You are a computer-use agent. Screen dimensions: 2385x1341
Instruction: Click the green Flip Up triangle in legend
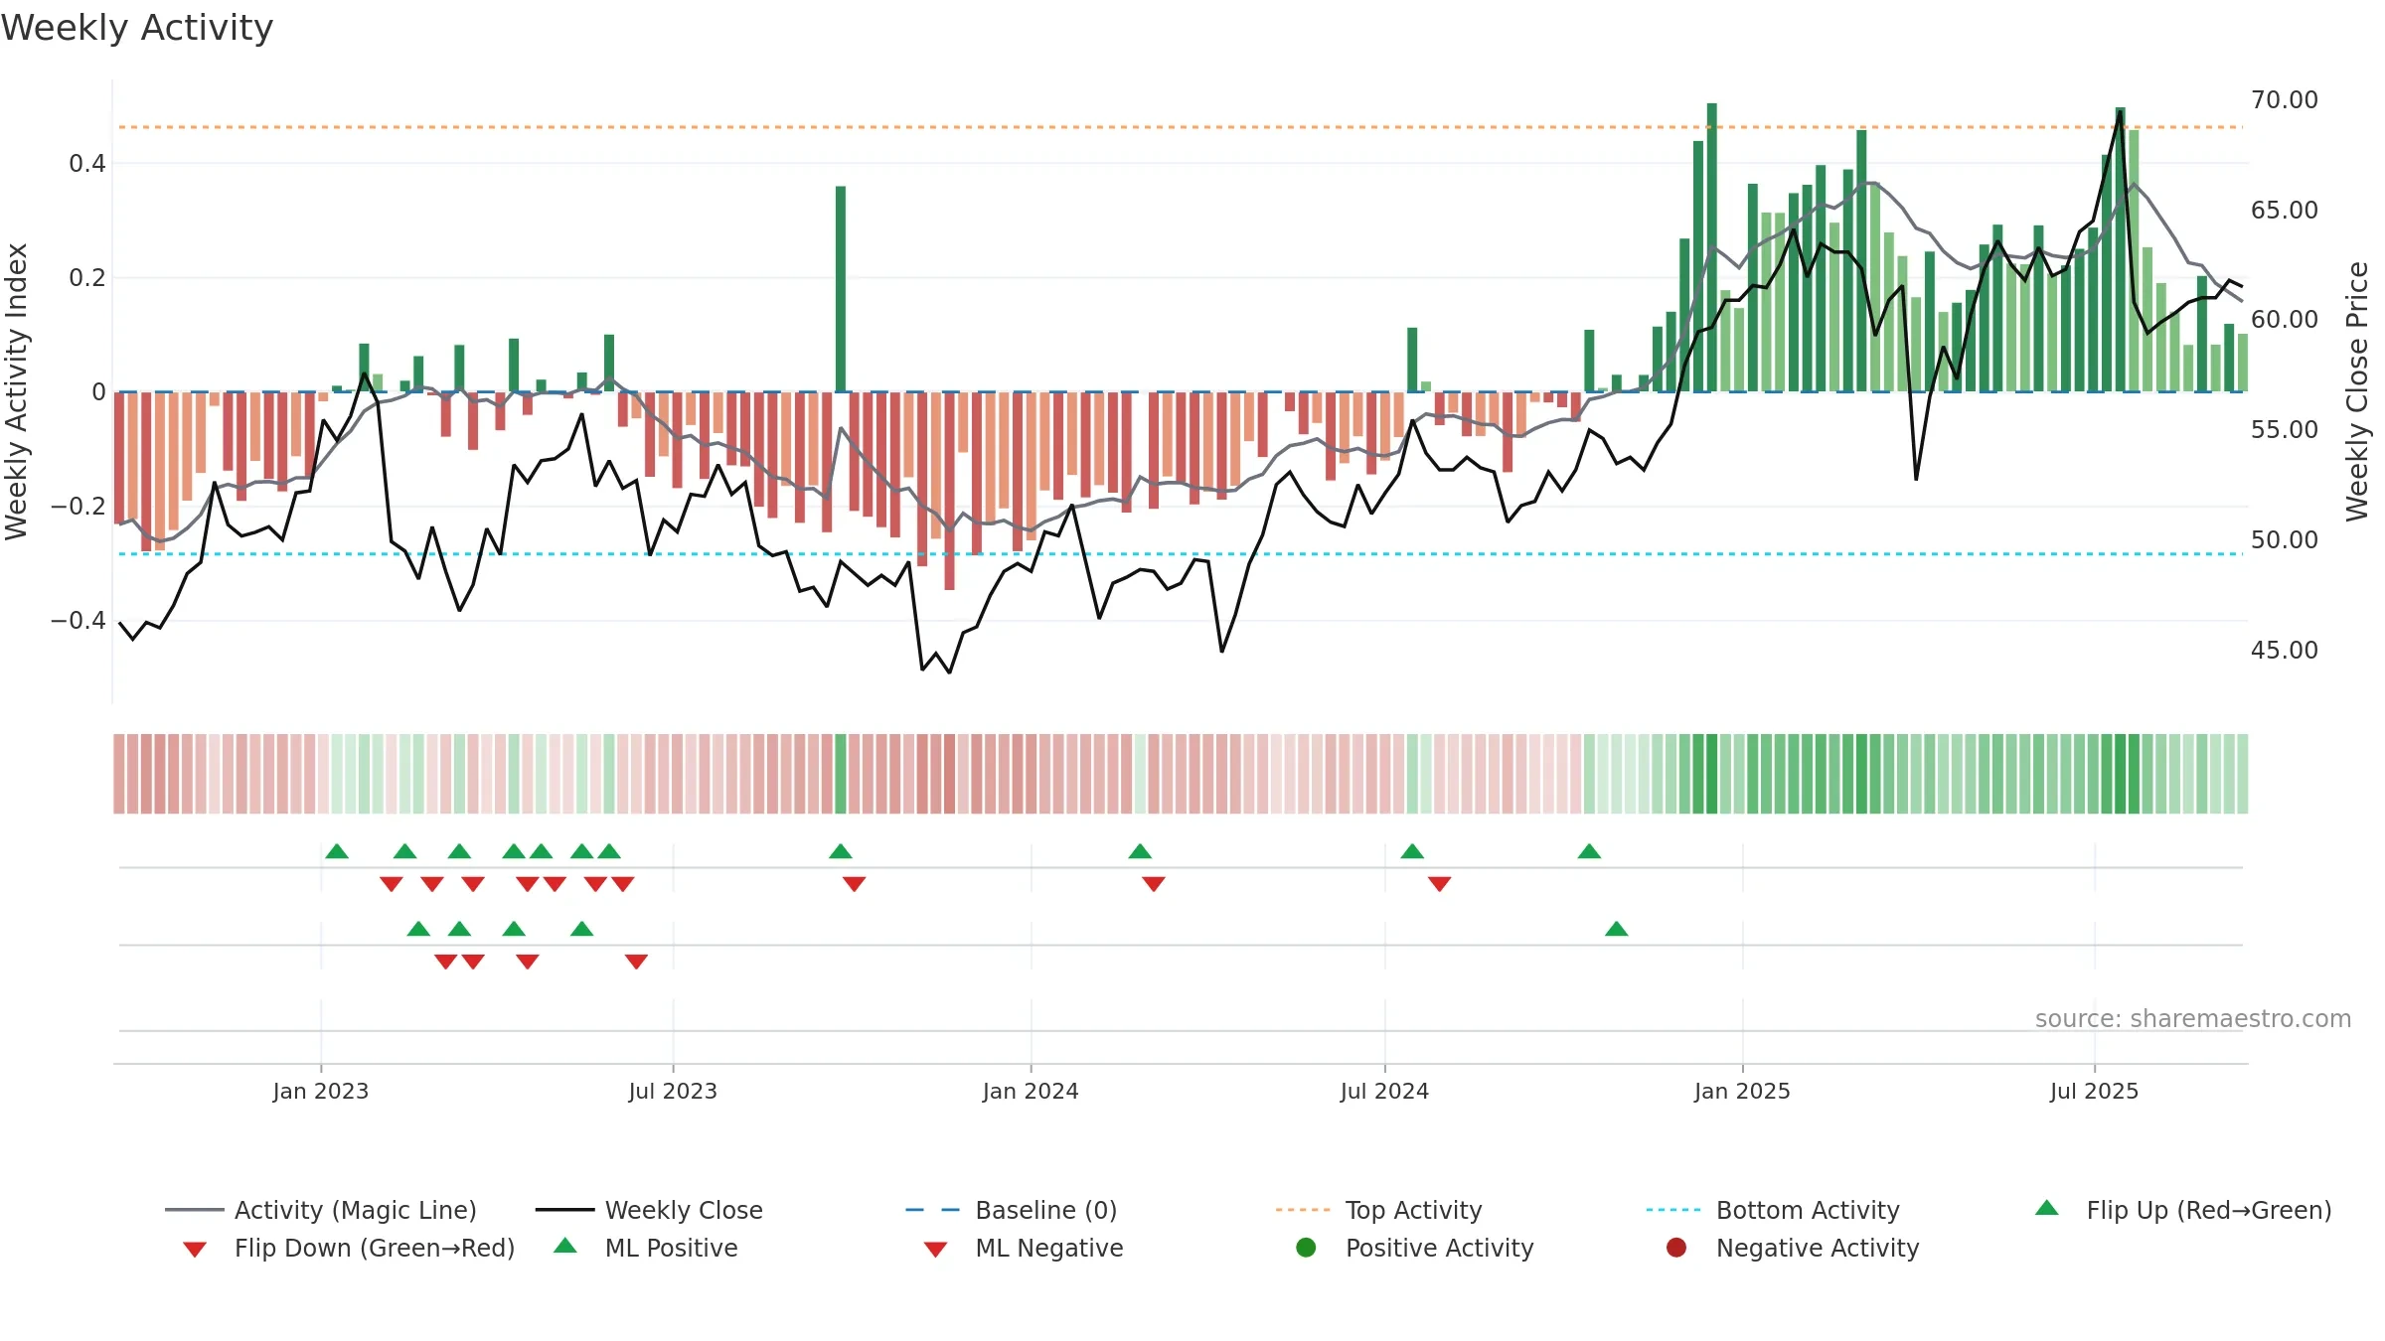point(2046,1208)
